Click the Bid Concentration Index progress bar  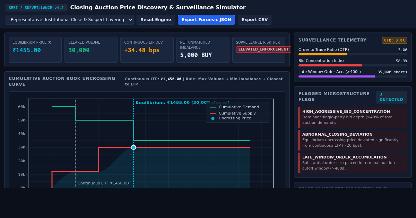[x=353, y=65]
